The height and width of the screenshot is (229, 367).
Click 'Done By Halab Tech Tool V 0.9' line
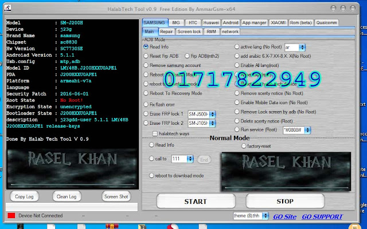tap(47, 139)
